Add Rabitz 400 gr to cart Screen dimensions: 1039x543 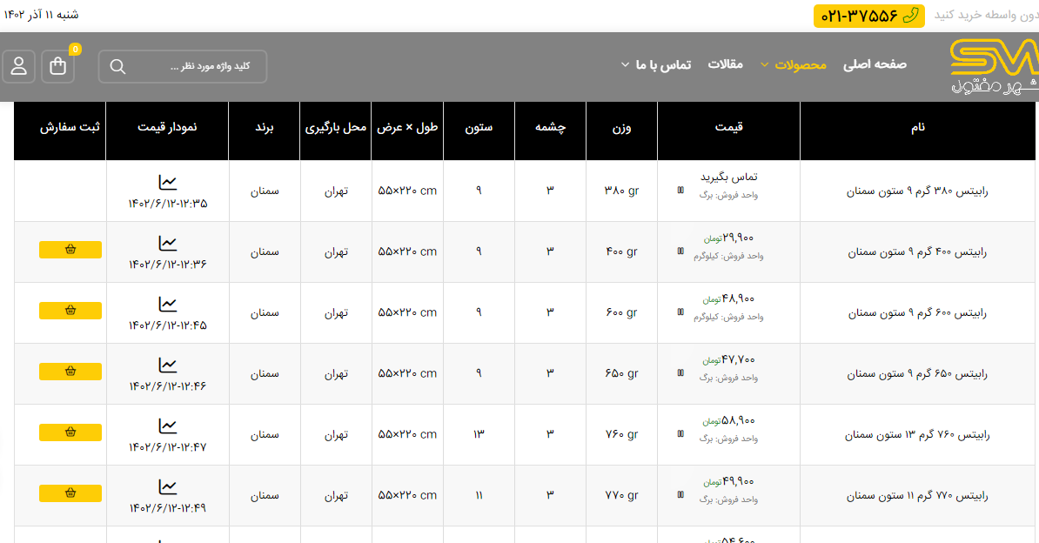pyautogui.click(x=70, y=250)
